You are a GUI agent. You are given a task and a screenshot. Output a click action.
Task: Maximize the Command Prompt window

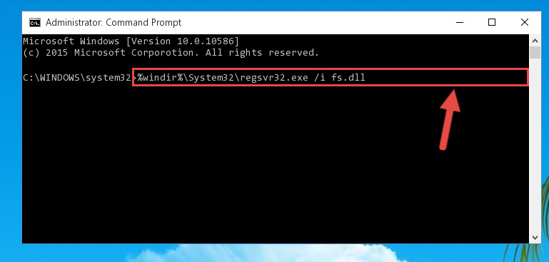[x=492, y=22]
